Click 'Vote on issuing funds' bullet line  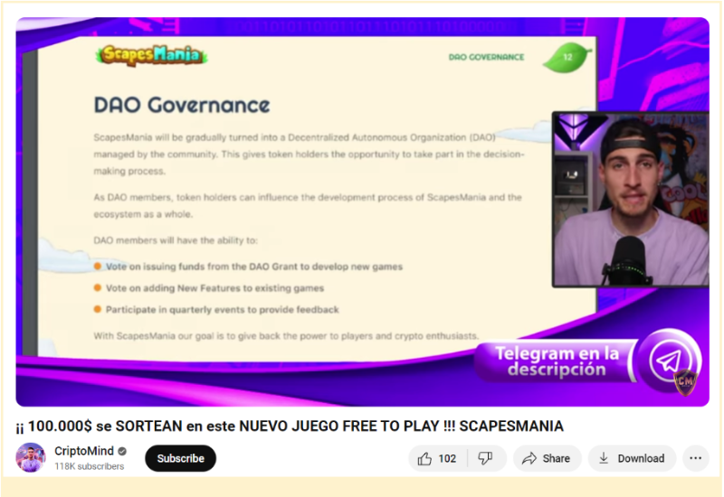click(x=248, y=267)
